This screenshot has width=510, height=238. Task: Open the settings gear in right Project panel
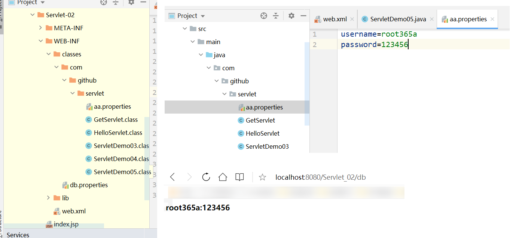[291, 16]
